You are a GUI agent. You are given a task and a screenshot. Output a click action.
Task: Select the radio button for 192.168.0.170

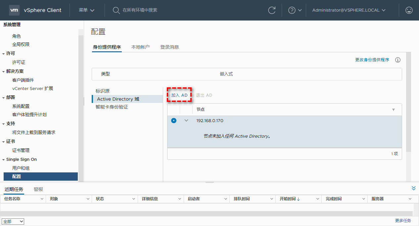[x=174, y=120]
